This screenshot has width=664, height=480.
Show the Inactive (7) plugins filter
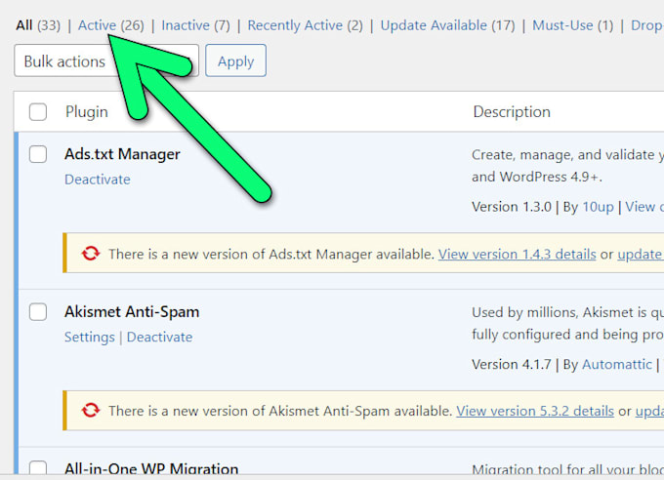pos(195,25)
